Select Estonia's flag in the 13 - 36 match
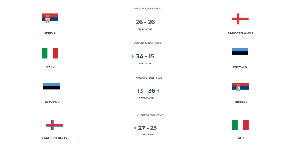This screenshot has width=292, height=167. point(51,86)
